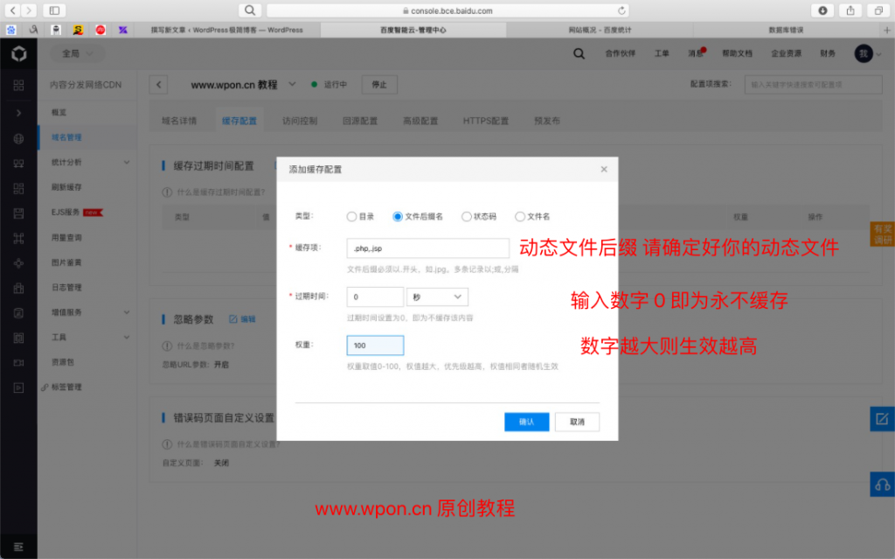Switch to the 访问控制 tab
Image resolution: width=895 pixels, height=559 pixels.
point(300,121)
